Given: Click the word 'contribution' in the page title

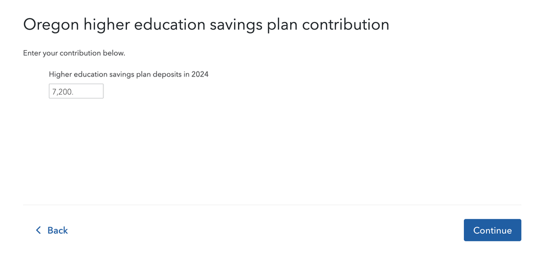Looking at the screenshot, I should coord(346,25).
